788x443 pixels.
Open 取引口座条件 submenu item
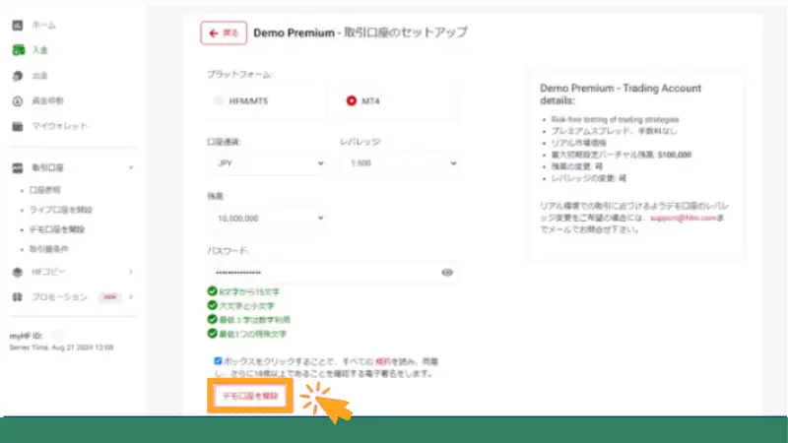(48, 249)
